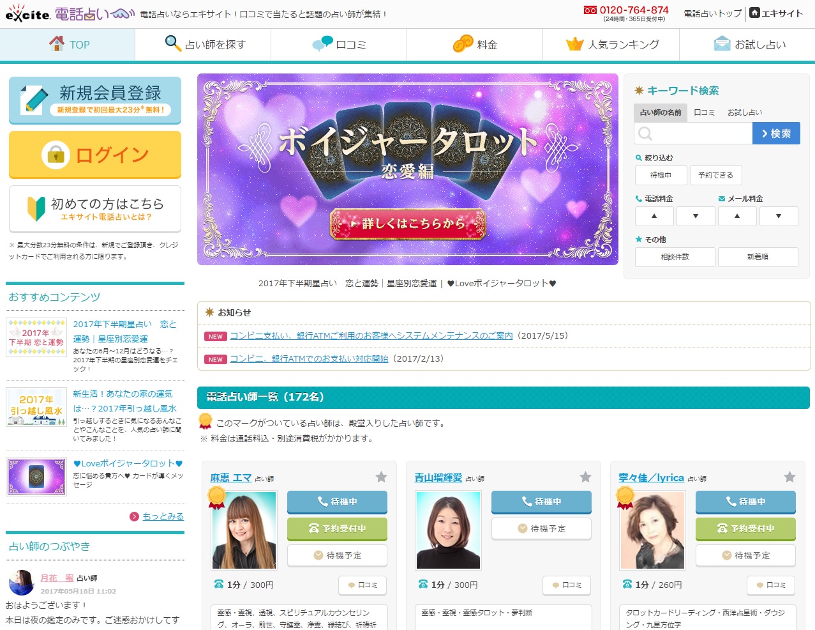Image resolution: width=815 pixels, height=630 pixels.
Task: Star the 李々佳/lyrica fortune teller card
Action: (789, 477)
